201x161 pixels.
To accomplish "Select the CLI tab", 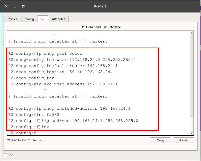I will 43,19.
